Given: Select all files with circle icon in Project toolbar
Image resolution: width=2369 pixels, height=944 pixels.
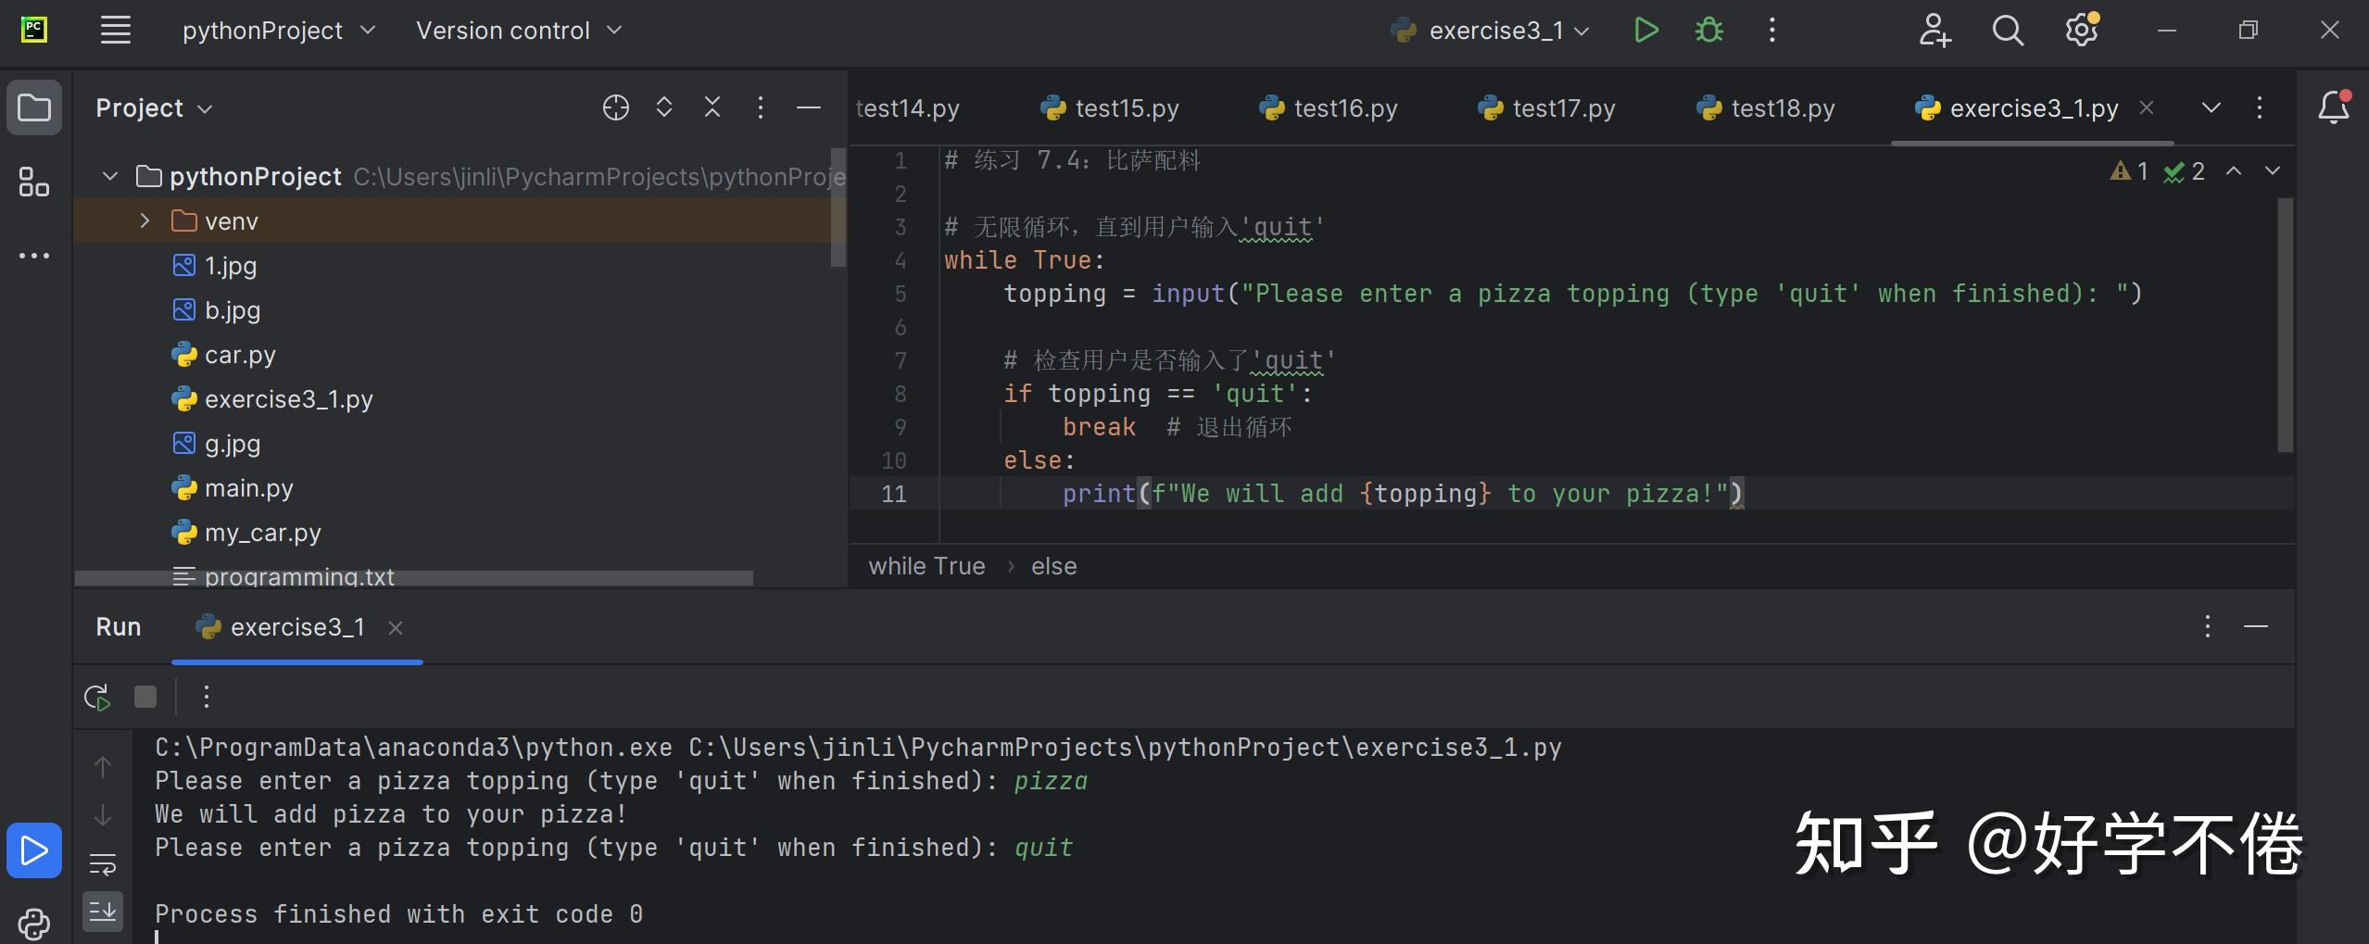Looking at the screenshot, I should click(616, 107).
